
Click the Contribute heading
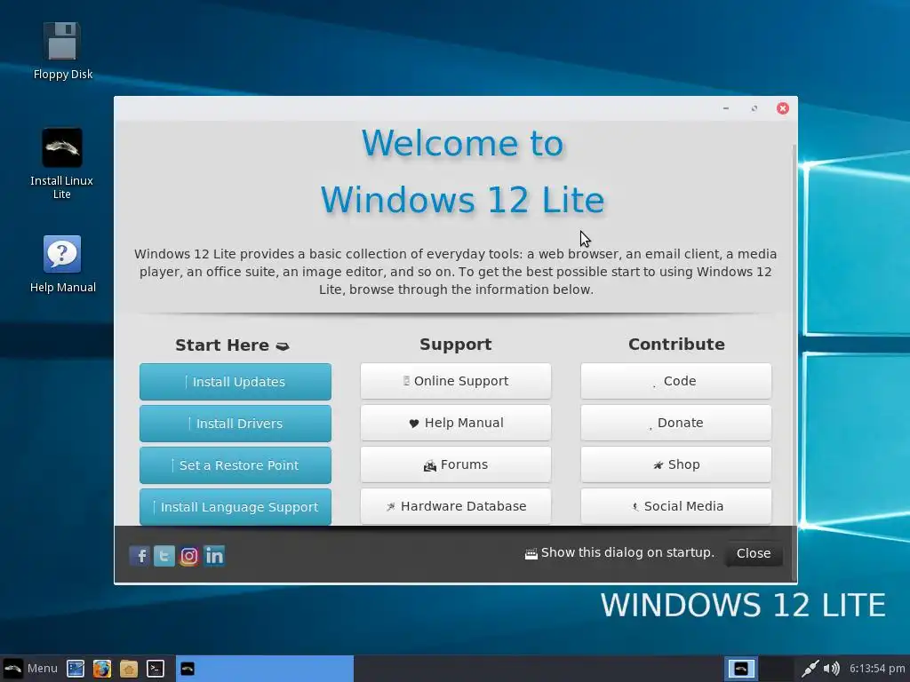pyautogui.click(x=676, y=345)
